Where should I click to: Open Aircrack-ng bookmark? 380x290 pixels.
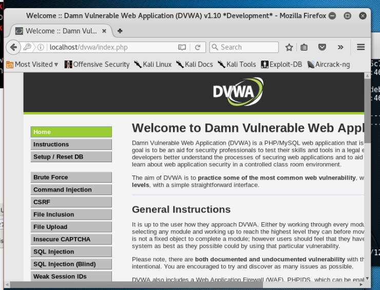tap(328, 65)
